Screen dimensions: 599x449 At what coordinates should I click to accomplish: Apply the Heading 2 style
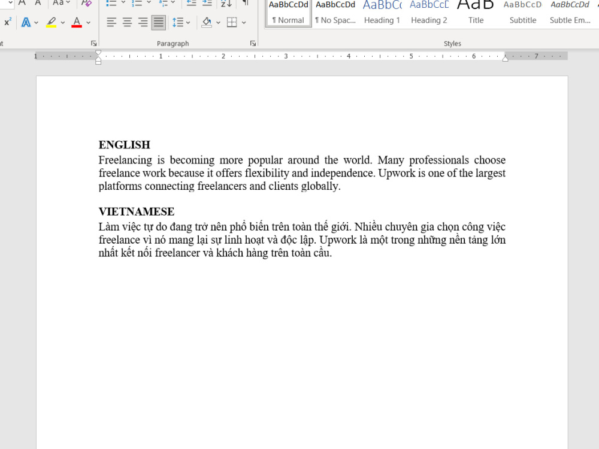pos(429,12)
